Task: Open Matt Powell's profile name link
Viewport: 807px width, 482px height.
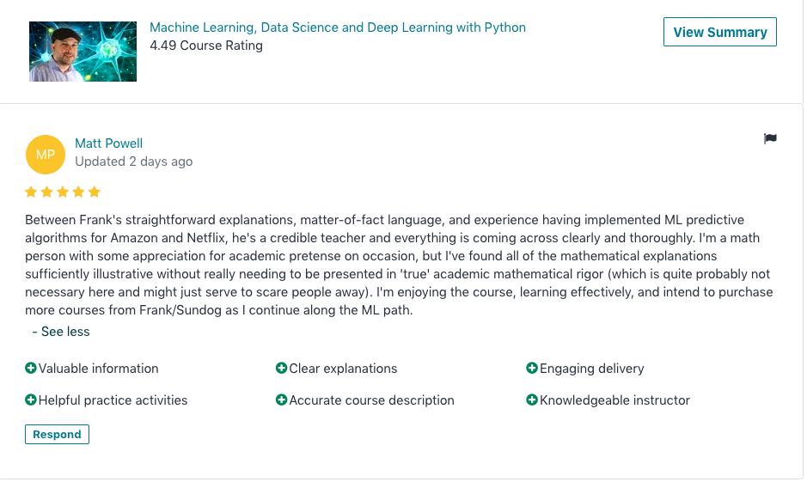Action: coord(108,143)
